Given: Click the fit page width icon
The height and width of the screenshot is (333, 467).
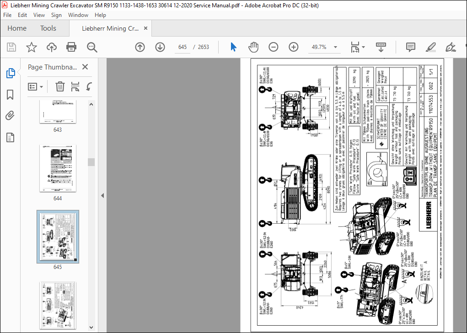Looking at the screenshot, I should pyautogui.click(x=355, y=47).
